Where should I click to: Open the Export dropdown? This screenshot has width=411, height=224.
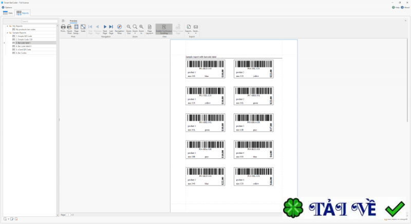[189, 29]
